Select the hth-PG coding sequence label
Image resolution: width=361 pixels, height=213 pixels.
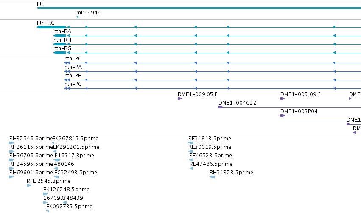(73, 84)
